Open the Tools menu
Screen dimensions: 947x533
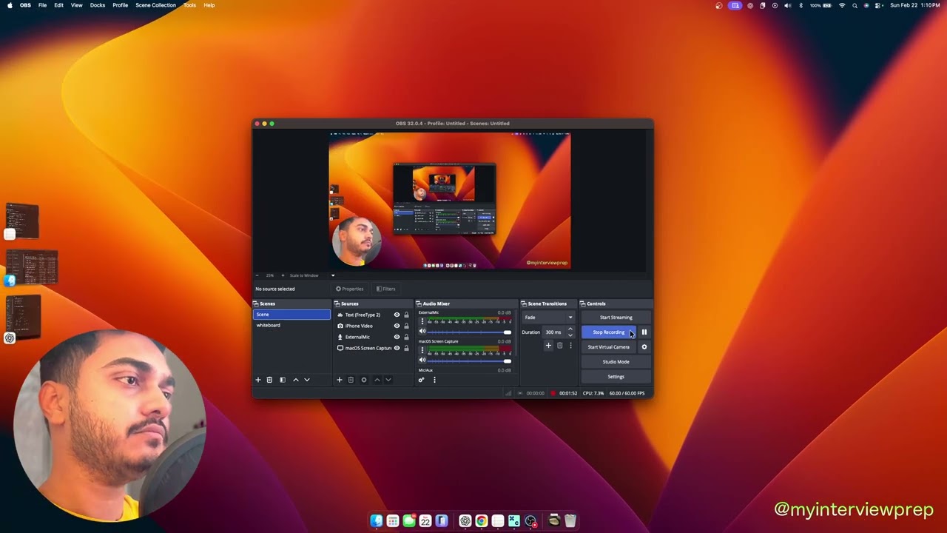[x=189, y=5]
